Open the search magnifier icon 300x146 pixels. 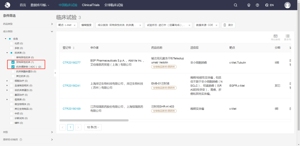point(236,5)
